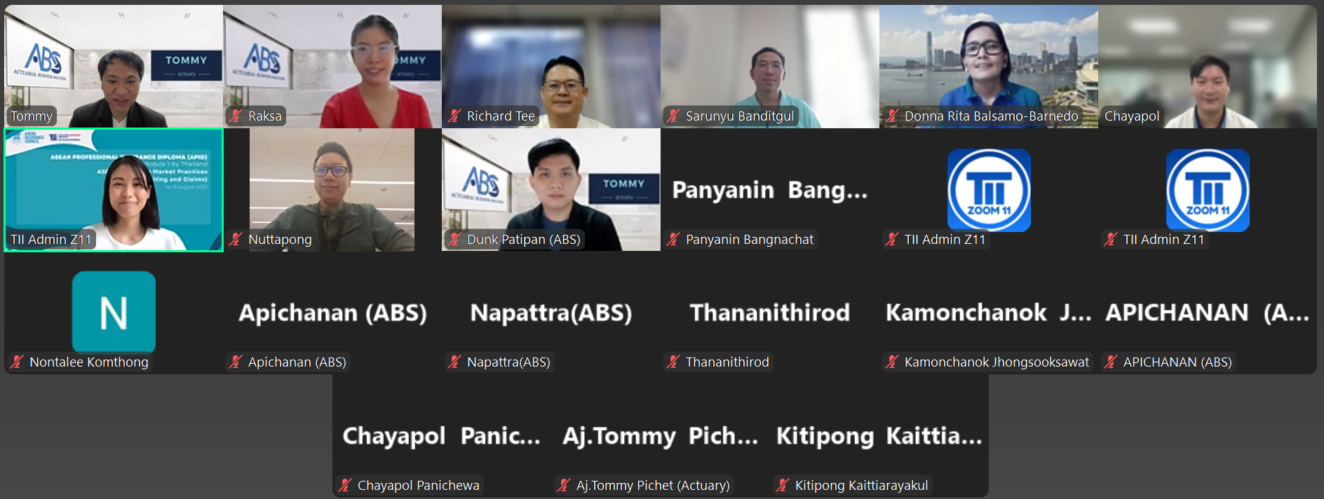Screen dimensions: 1324x499
Task: Click the muted mic icon beside Nuttapong
Action: point(236,240)
